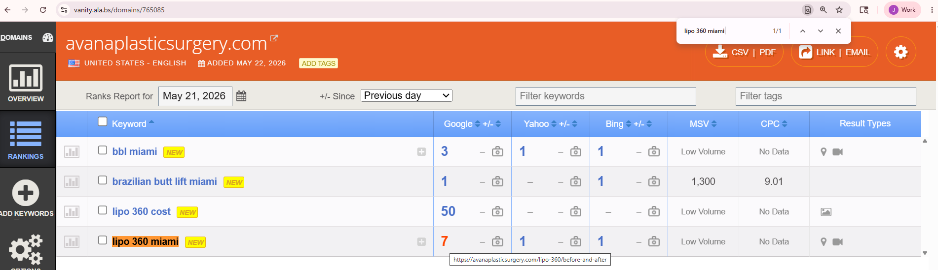View Bing snapshot for lipo 360 miami
938x270 pixels.
click(x=654, y=241)
